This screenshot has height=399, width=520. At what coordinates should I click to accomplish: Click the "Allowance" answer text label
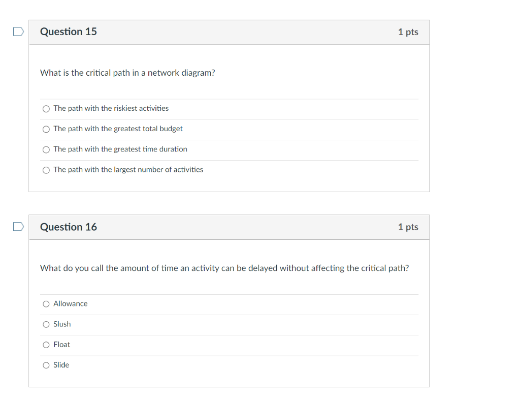pos(70,303)
